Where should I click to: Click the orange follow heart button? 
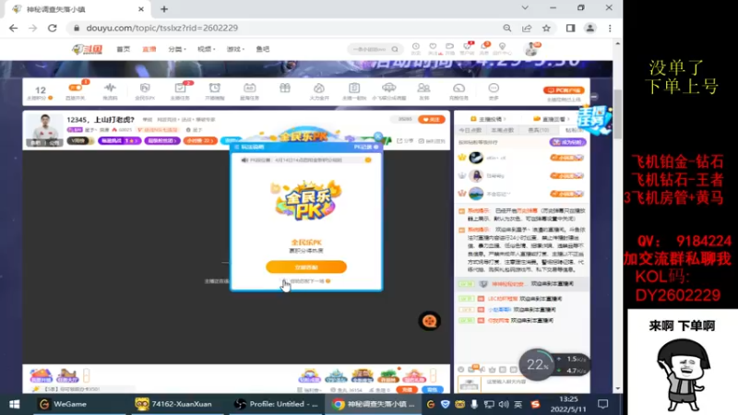tap(432, 120)
